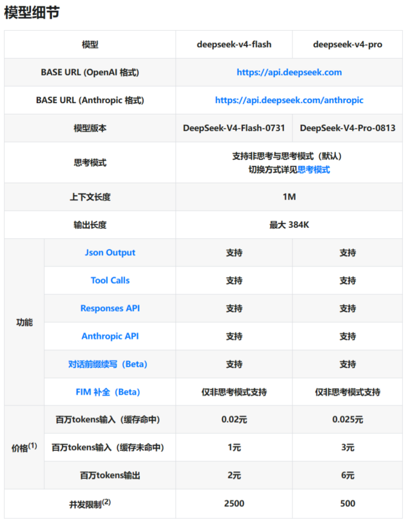Select the deepseek-v4-flash column header
This screenshot has height=523, width=408.
point(234,44)
